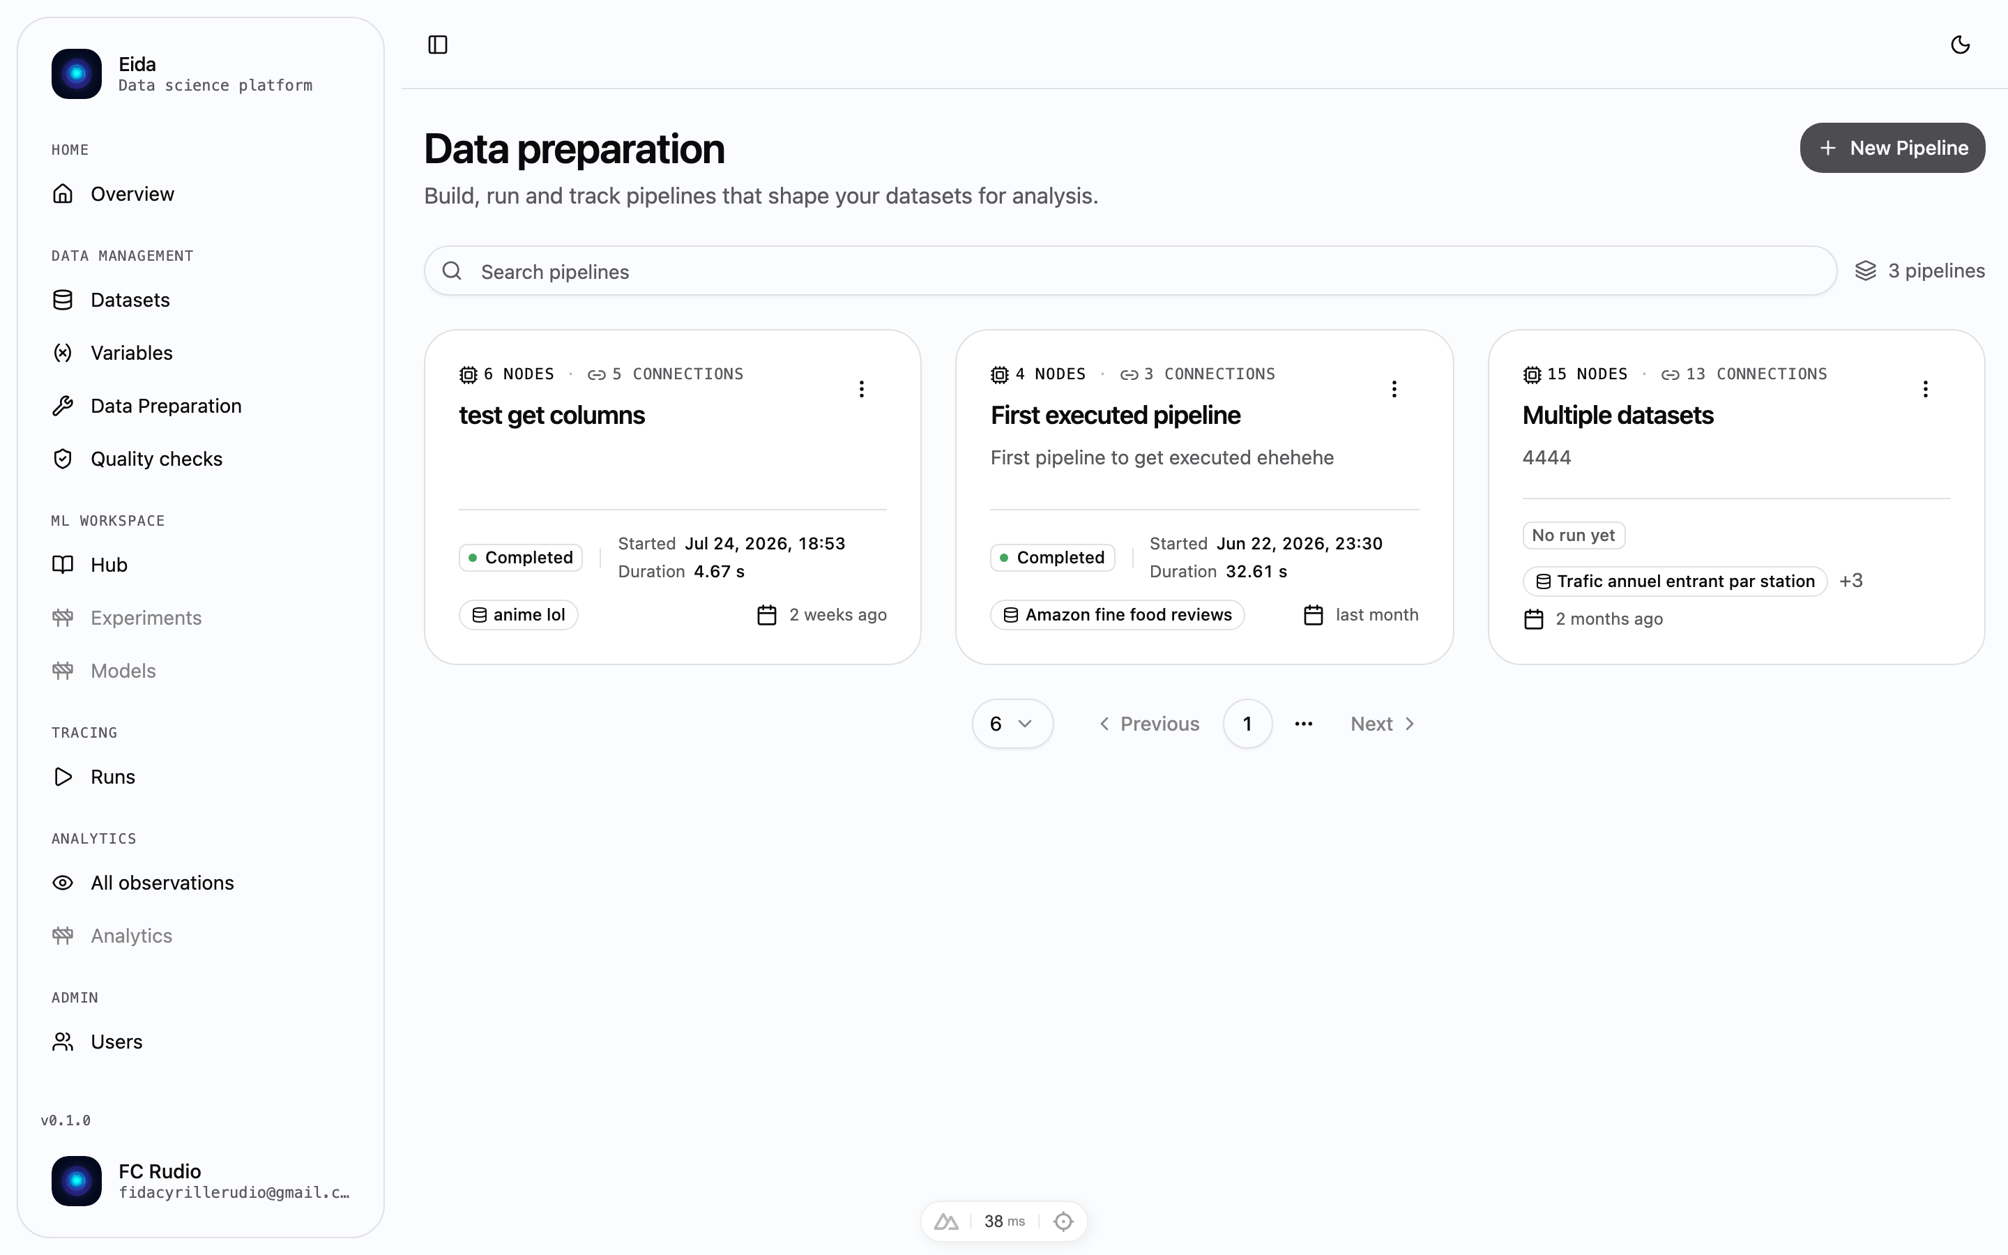
Task: Click calendar icon beside last month
Action: [1313, 615]
